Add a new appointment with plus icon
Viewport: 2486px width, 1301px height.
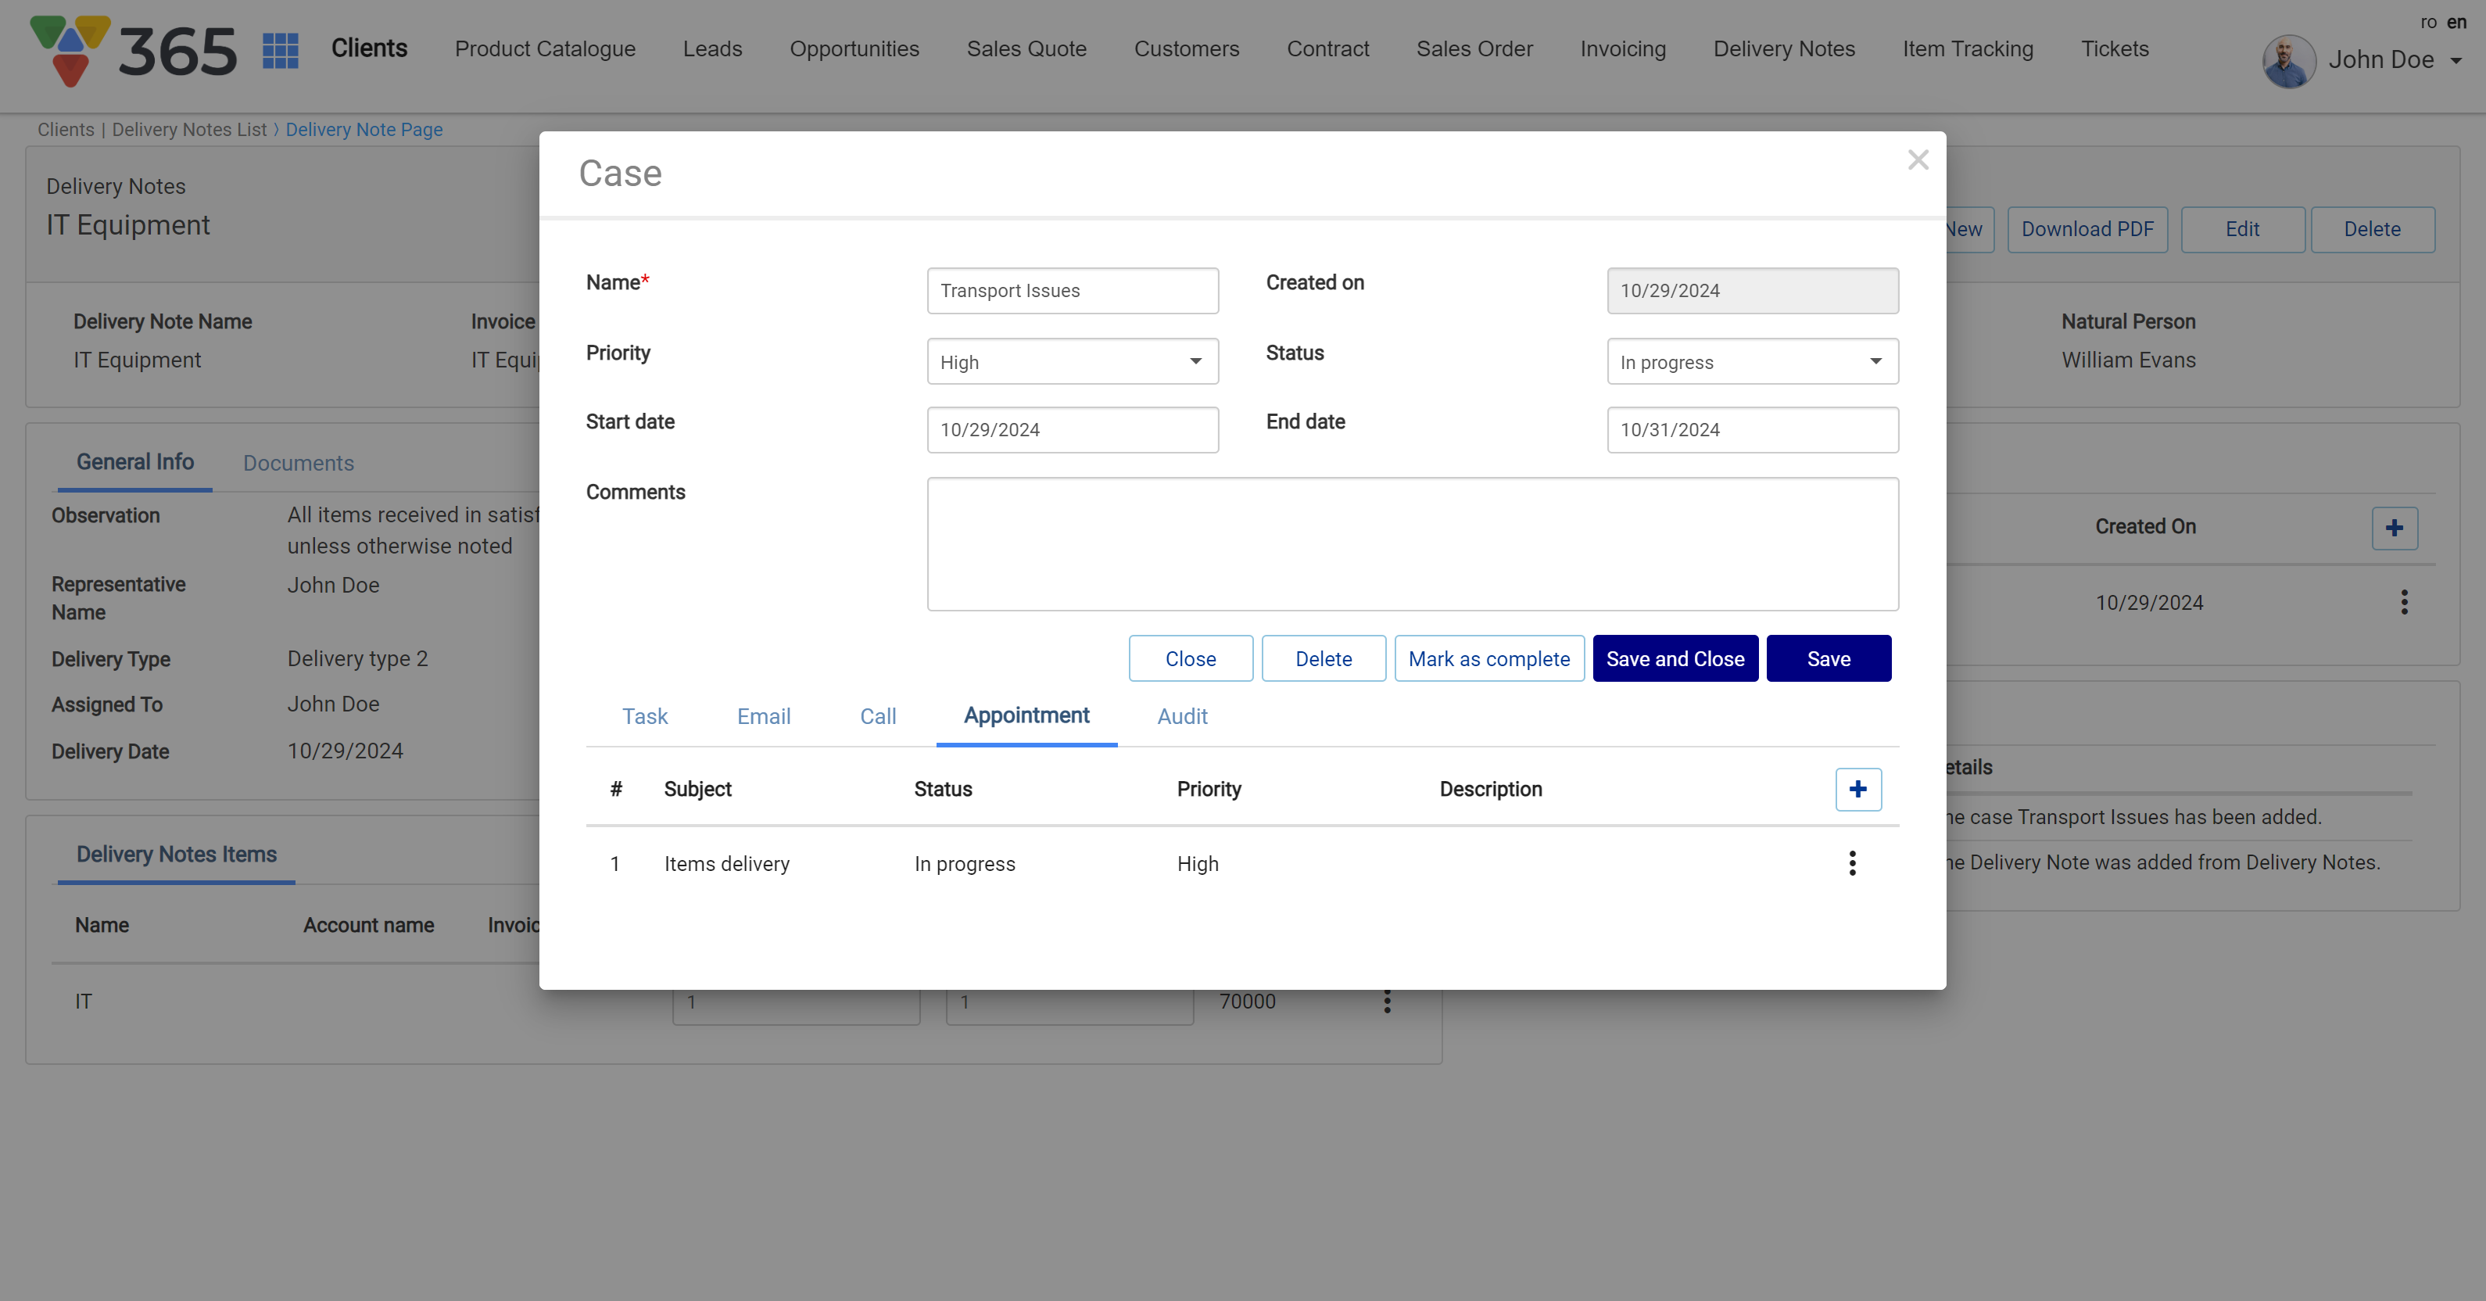(1857, 790)
